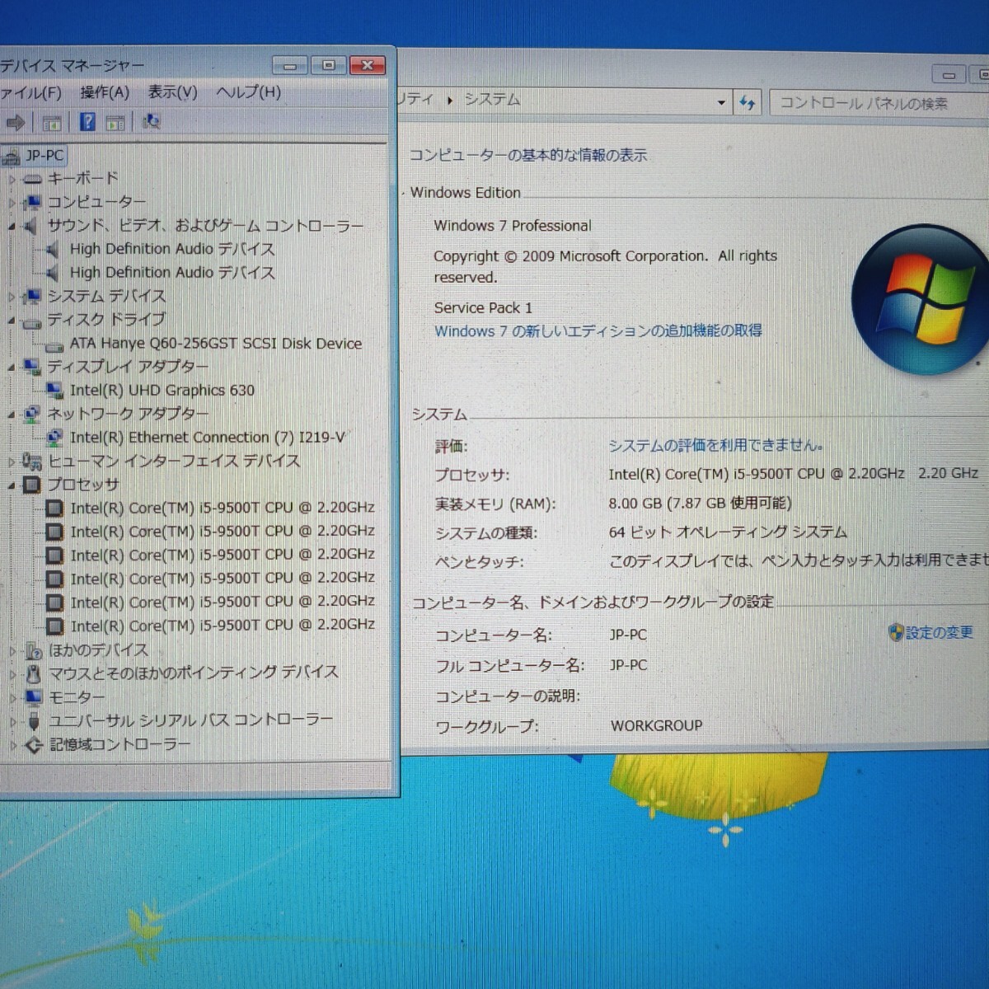Click the Intel Ethernet Connection I219-V icon

pyautogui.click(x=54, y=438)
